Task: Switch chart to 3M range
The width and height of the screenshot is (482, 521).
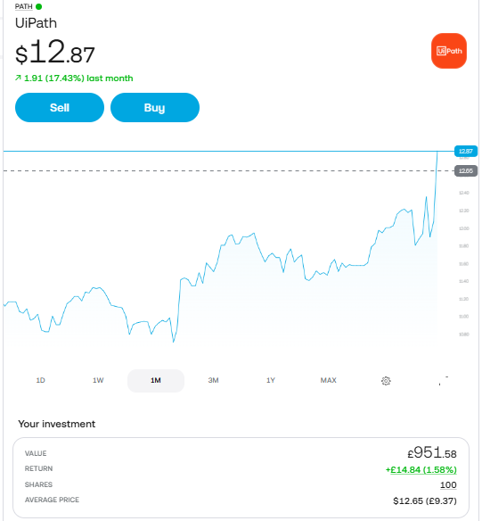Action: tap(213, 380)
